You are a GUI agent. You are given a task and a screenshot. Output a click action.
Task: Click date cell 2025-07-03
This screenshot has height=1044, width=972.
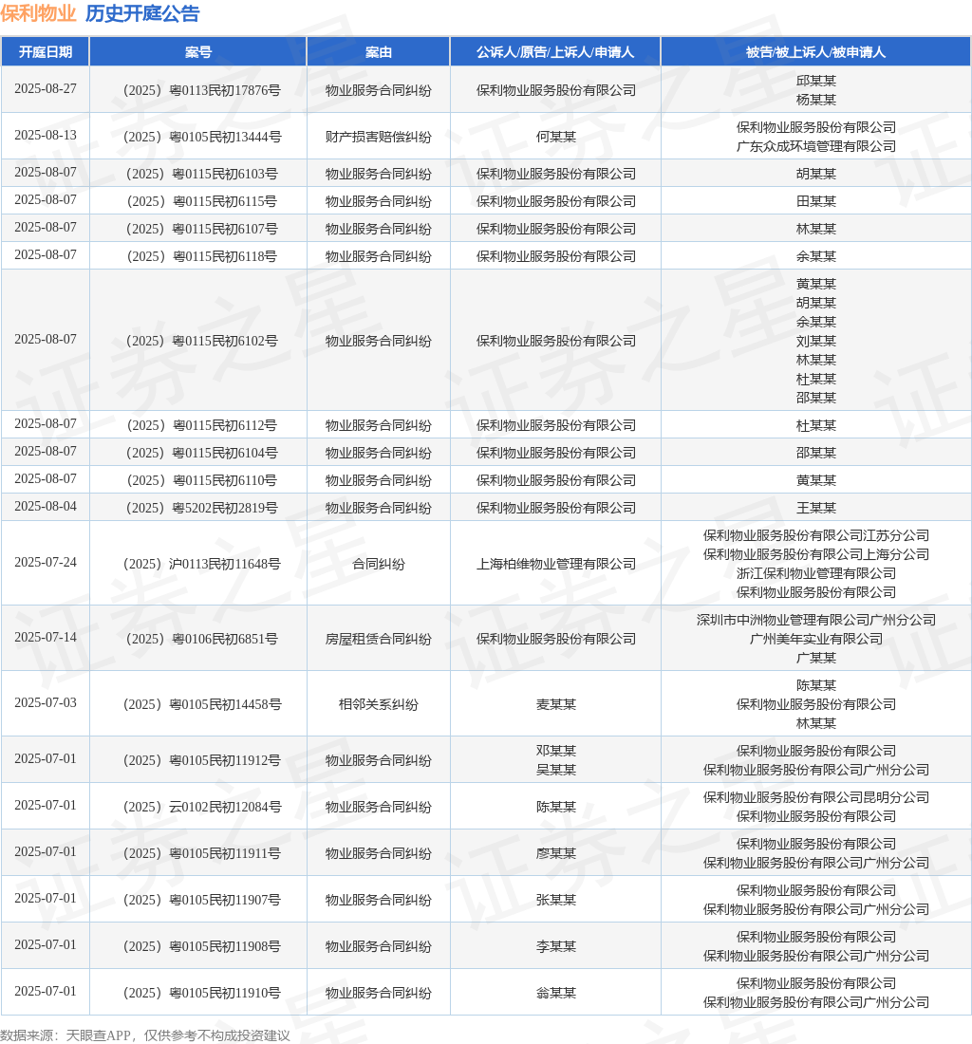pyautogui.click(x=46, y=702)
